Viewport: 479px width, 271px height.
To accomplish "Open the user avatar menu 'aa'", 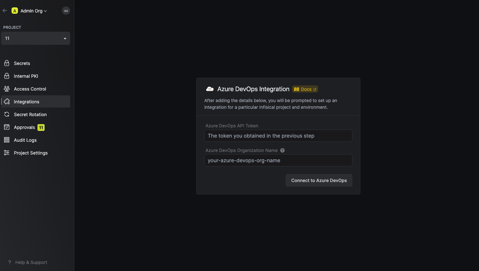I will pyautogui.click(x=66, y=11).
